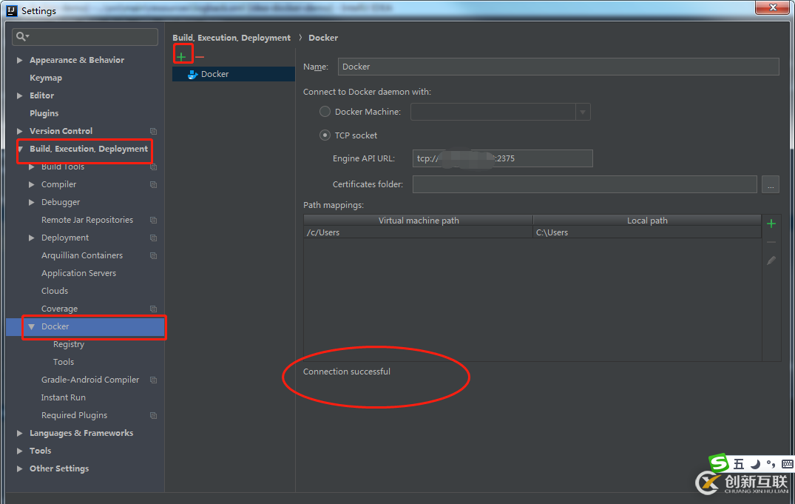Image resolution: width=795 pixels, height=504 pixels.
Task: Add a new Docker configuration with plus
Action: click(x=181, y=57)
